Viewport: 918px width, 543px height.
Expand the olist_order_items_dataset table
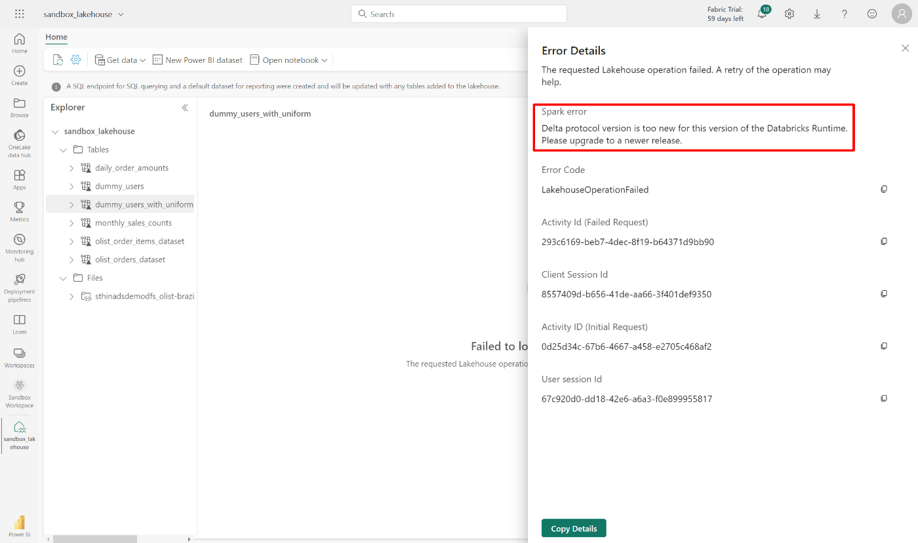click(71, 242)
